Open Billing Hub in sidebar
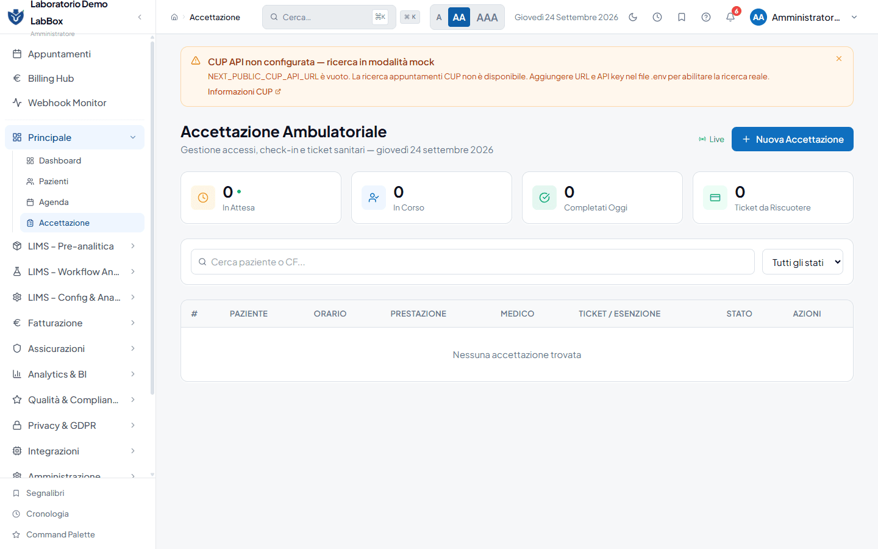878x549 pixels. (x=74, y=78)
